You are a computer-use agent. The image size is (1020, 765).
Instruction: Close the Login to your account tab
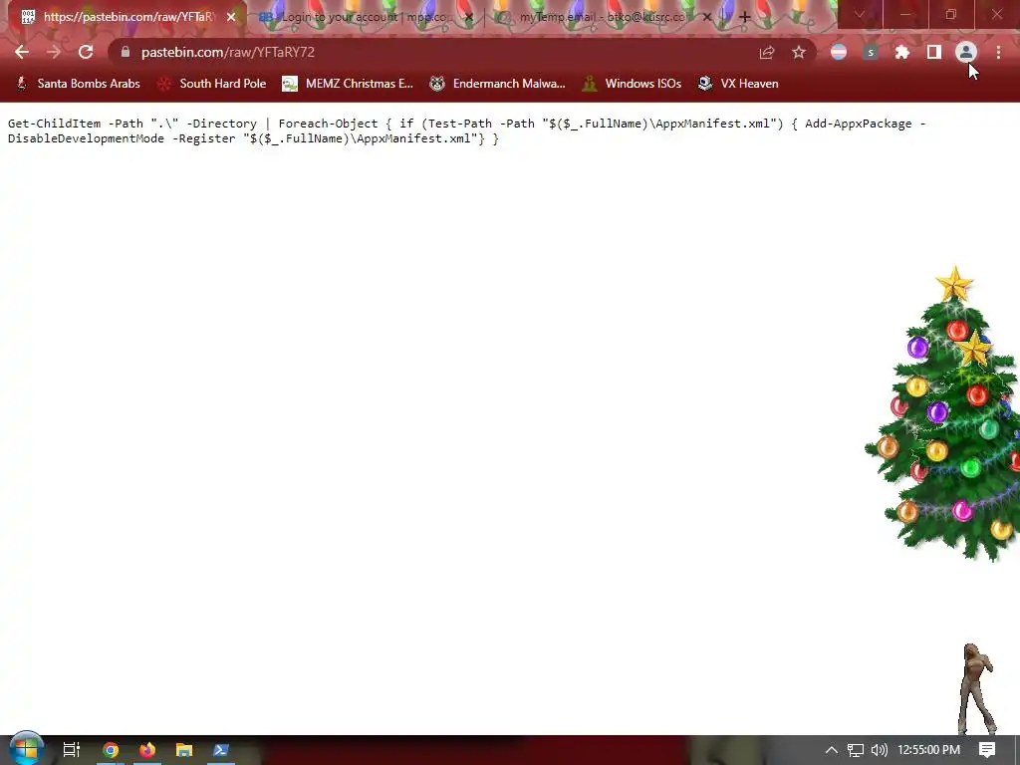tap(469, 17)
